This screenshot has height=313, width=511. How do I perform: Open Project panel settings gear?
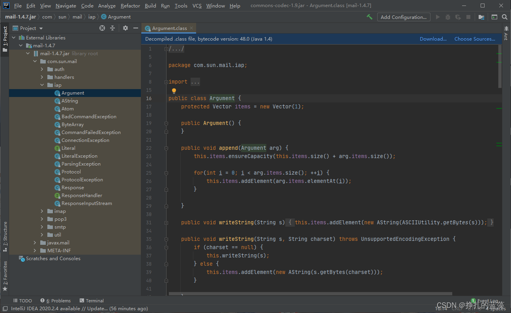point(125,28)
